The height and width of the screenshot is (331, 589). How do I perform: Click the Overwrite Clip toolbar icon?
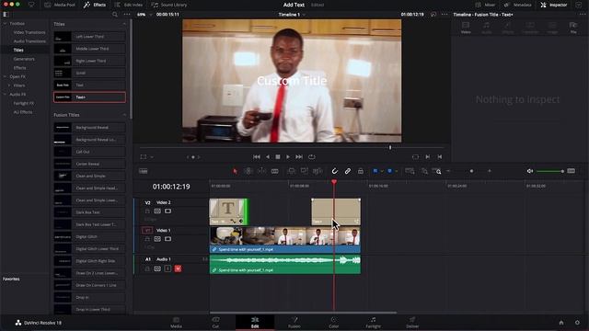305,171
